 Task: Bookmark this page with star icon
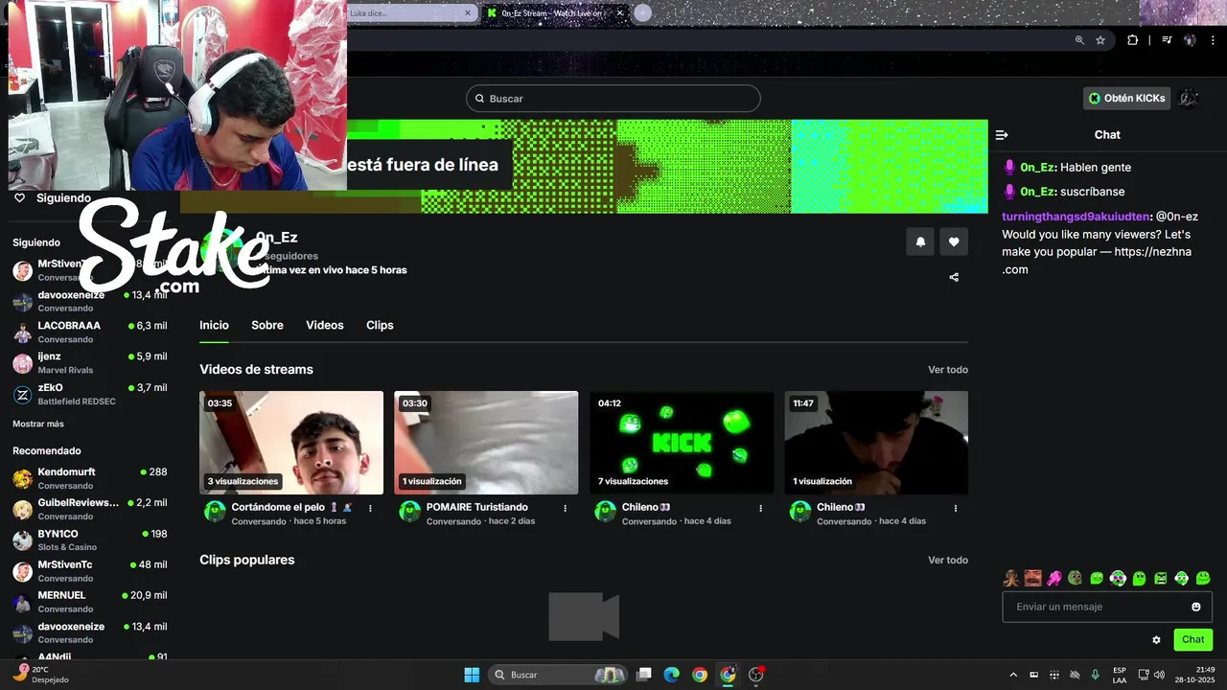tap(1100, 40)
